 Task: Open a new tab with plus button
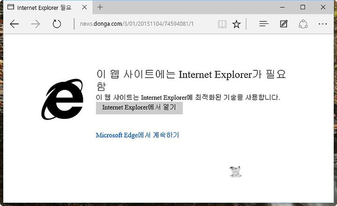(100, 7)
